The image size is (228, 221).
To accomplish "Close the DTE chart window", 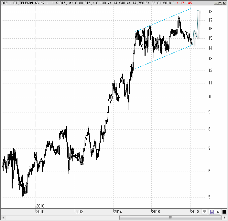I will 224,3.
